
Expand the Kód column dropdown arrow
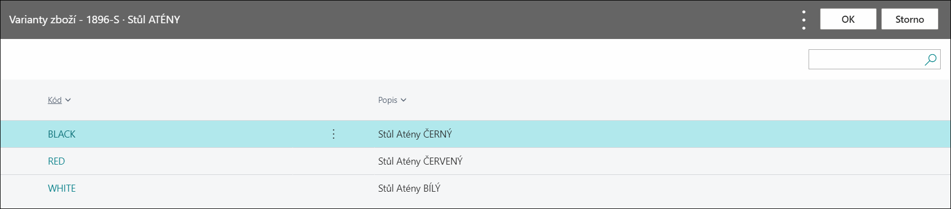click(x=68, y=100)
